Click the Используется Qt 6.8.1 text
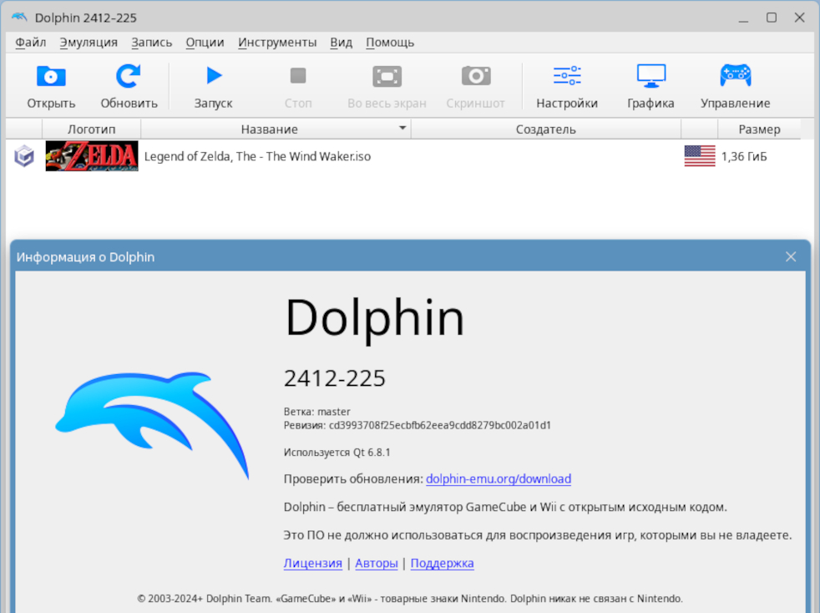 click(337, 453)
